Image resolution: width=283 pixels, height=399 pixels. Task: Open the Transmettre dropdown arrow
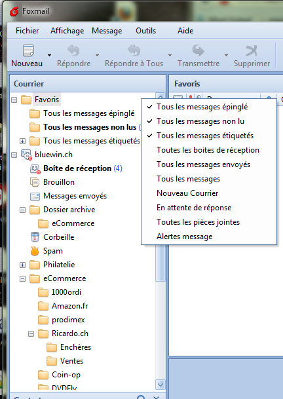click(x=226, y=55)
